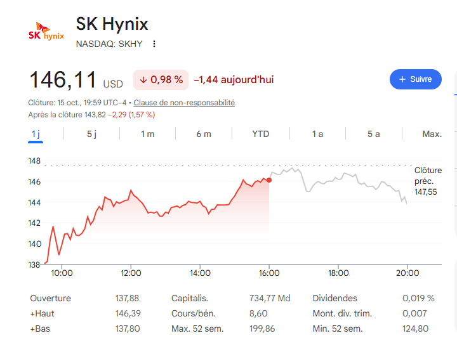Click the +Haut label

43,313
